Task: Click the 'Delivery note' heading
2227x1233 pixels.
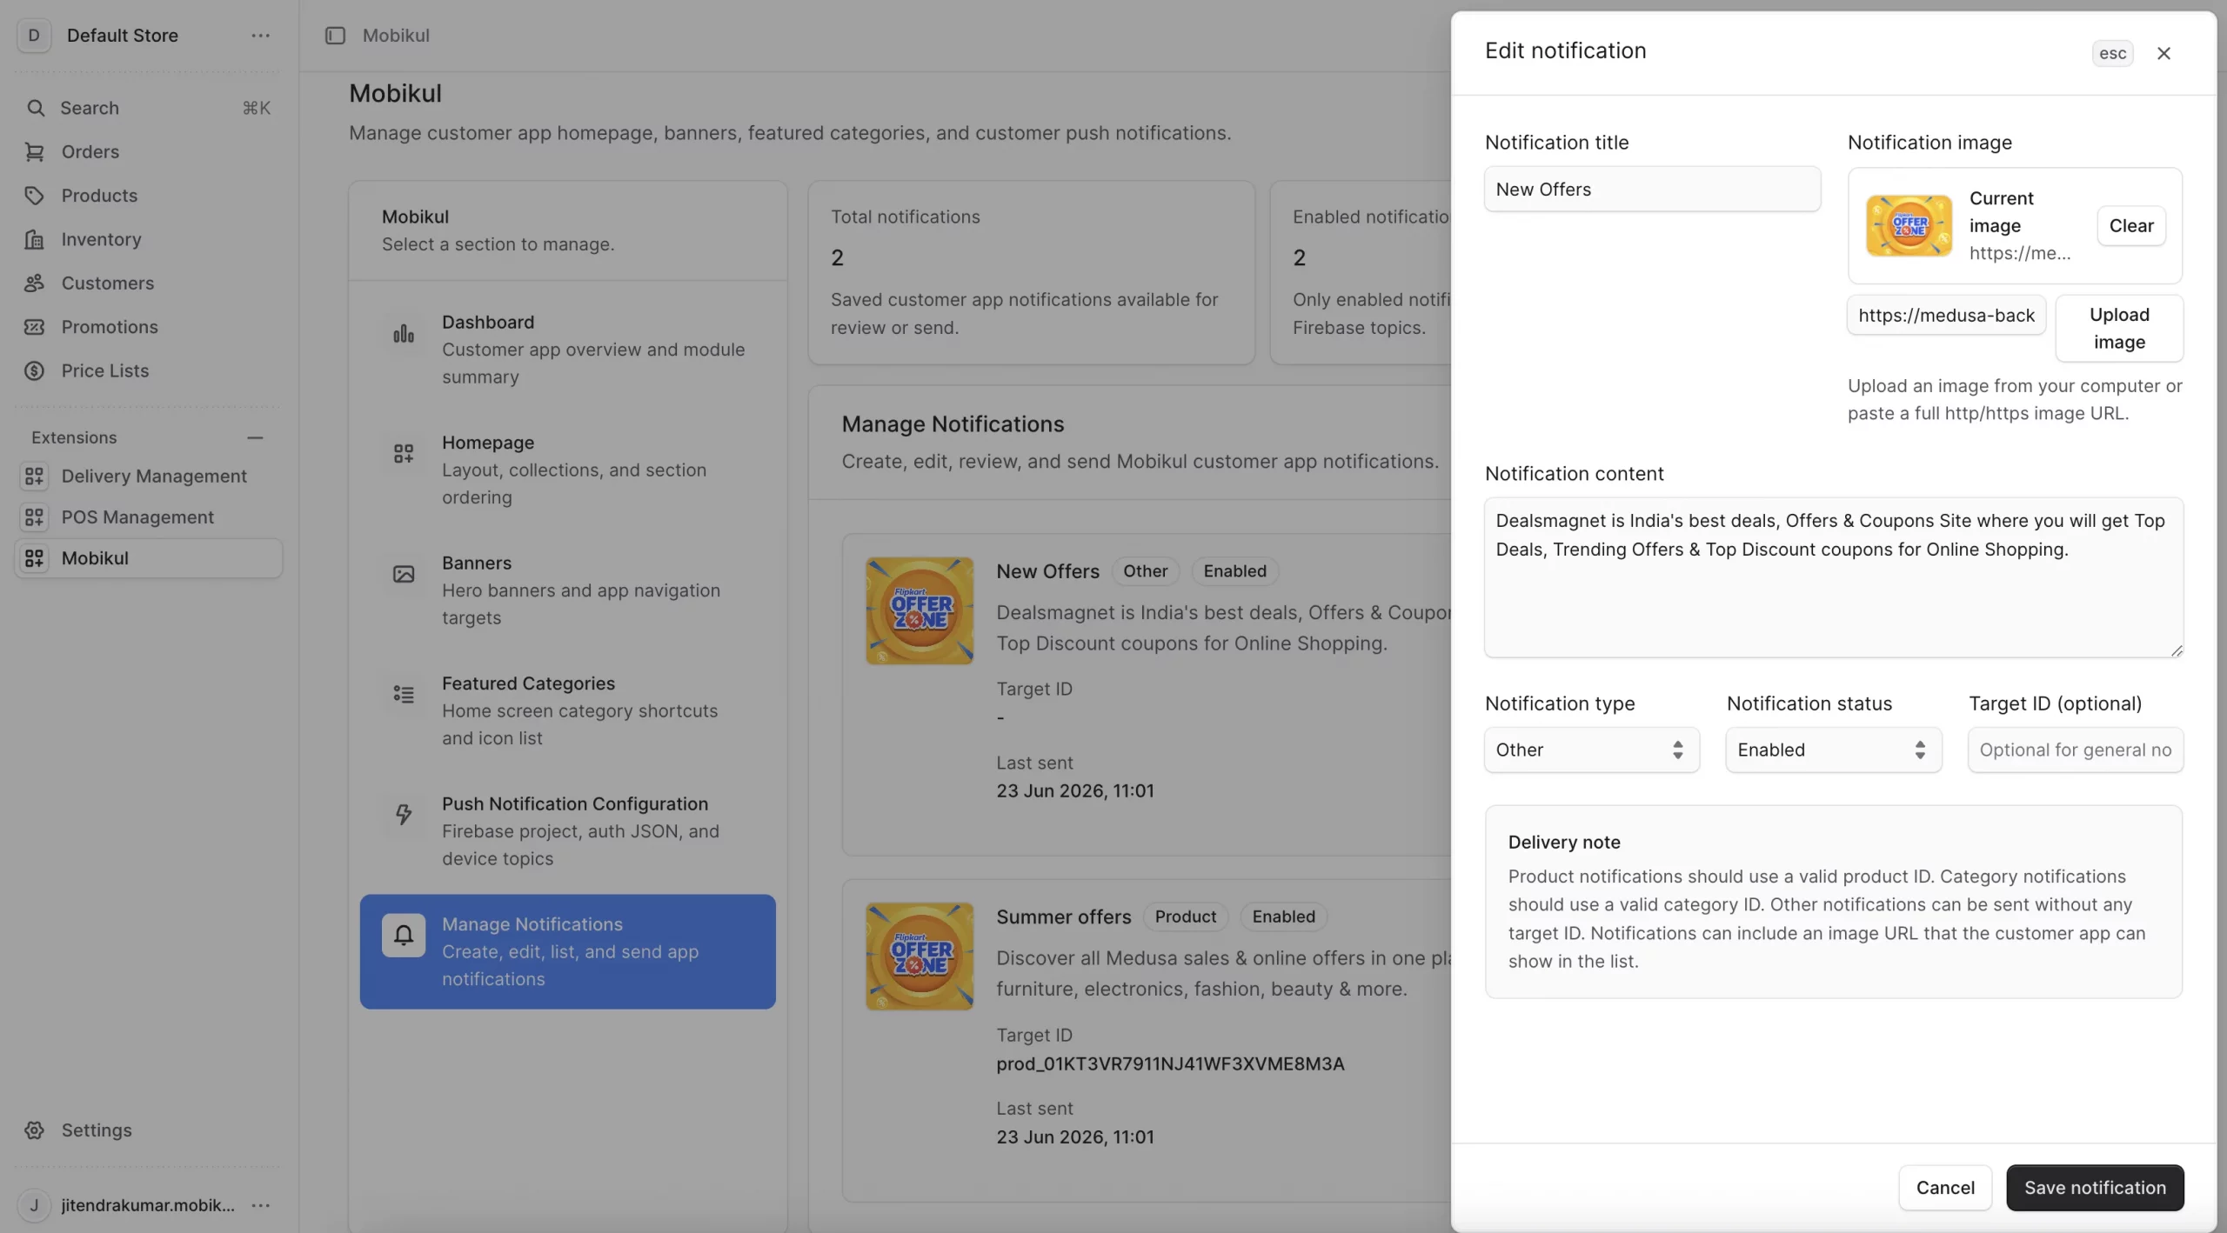Action: point(1563,842)
